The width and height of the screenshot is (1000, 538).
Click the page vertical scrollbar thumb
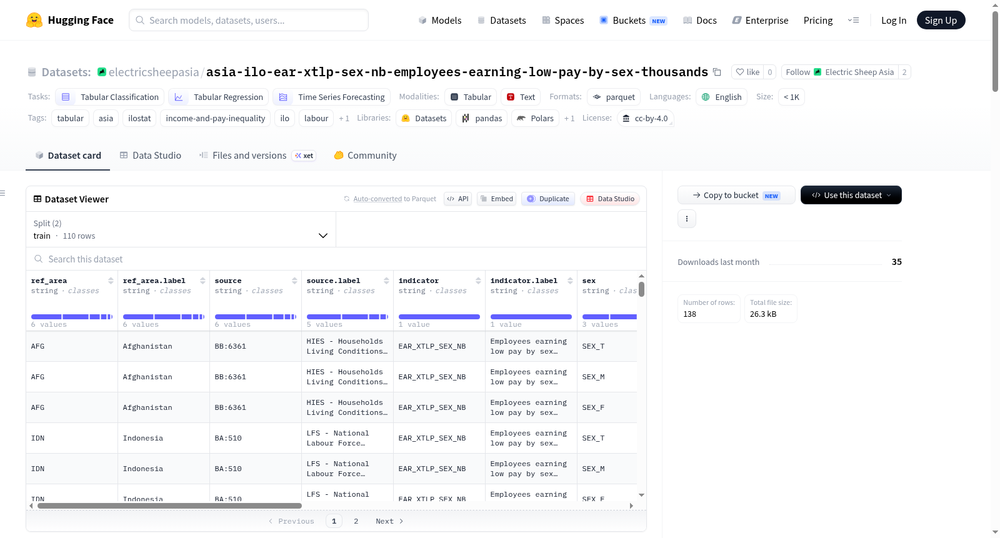[995, 51]
